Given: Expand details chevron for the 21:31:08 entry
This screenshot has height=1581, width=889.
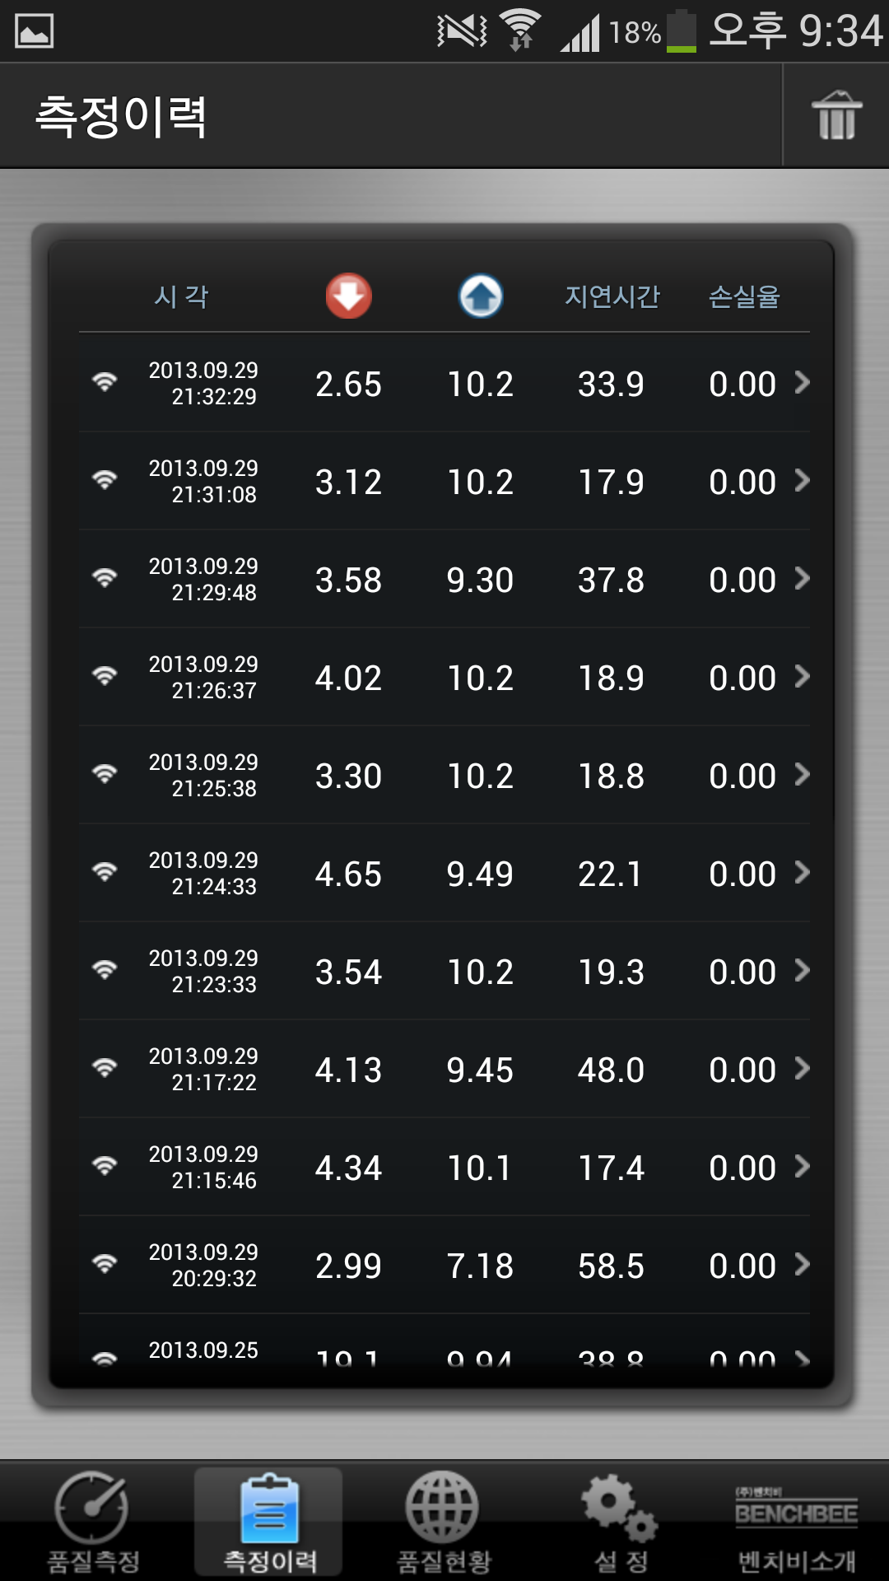Looking at the screenshot, I should pos(802,480).
